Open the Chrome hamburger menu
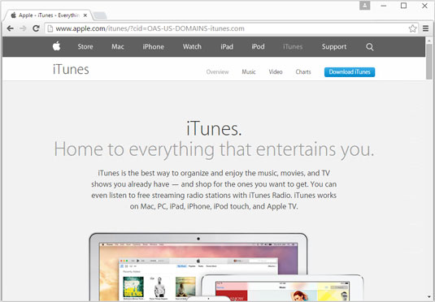This screenshot has width=435, height=302. click(425, 28)
